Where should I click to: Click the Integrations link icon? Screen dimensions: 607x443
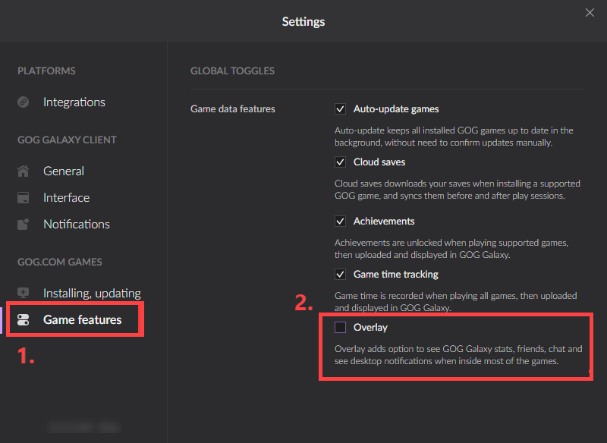[24, 102]
